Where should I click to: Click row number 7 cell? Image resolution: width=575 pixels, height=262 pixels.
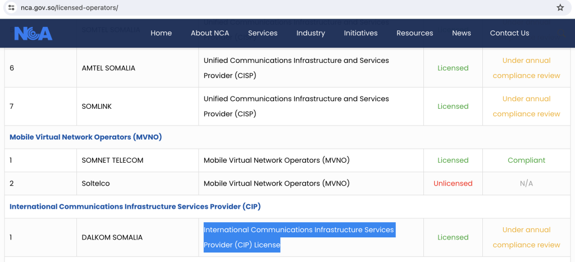click(40, 106)
